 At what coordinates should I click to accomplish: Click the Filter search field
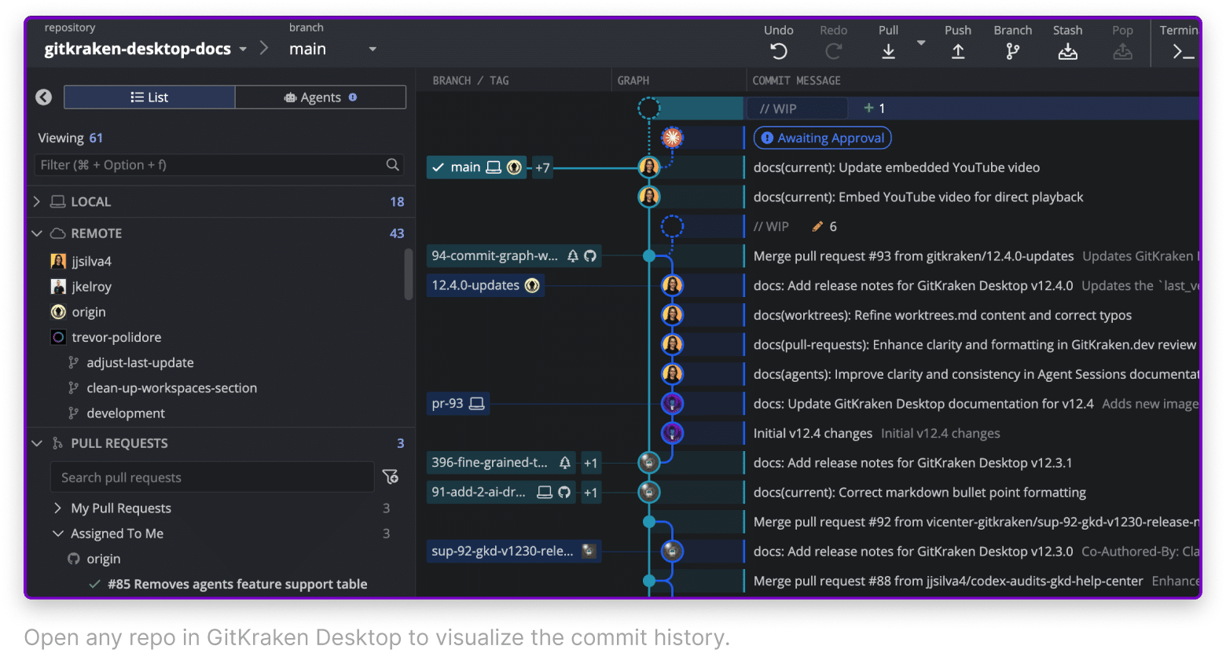click(x=218, y=165)
